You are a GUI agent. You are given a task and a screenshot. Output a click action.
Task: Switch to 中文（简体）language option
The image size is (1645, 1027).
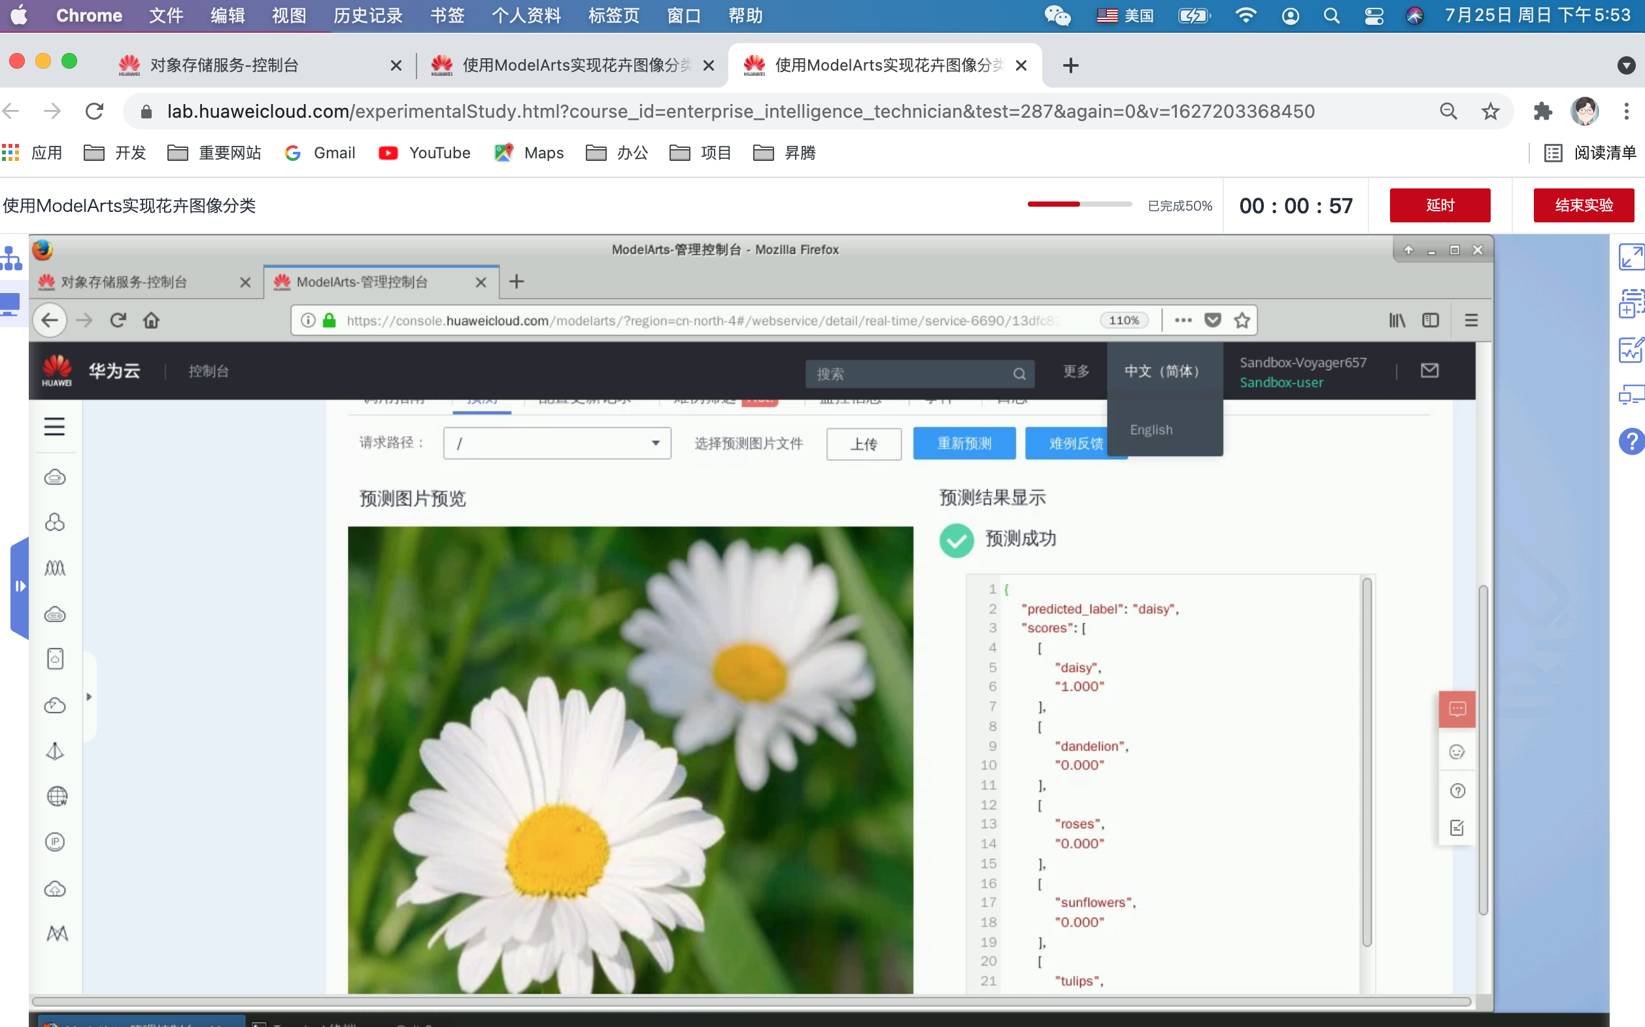[1162, 370]
